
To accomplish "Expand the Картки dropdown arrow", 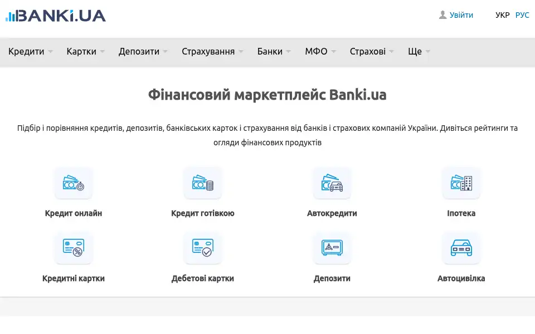I will [x=103, y=52].
